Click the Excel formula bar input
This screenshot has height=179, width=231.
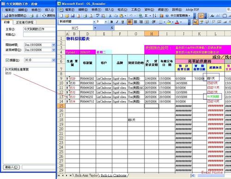coord(172,28)
